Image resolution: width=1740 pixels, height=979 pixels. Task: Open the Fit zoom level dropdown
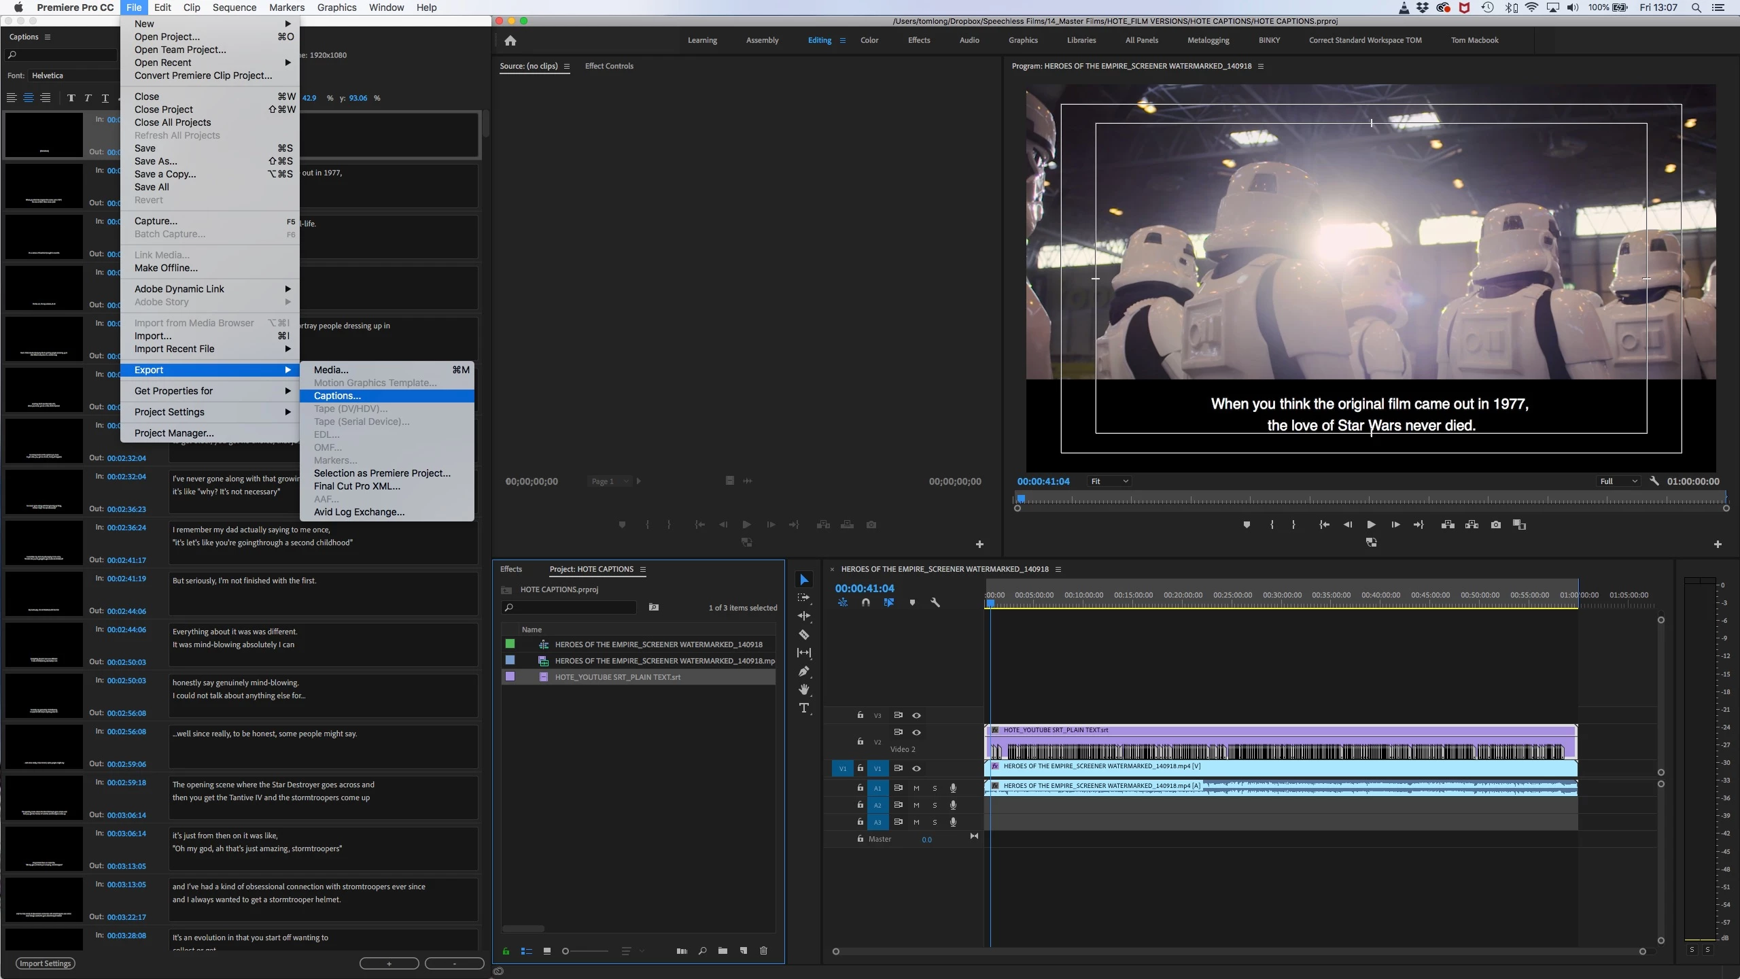click(x=1109, y=481)
